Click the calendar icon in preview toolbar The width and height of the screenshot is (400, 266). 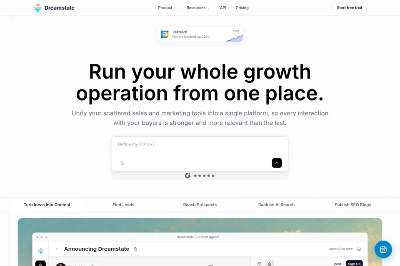[x=260, y=264]
